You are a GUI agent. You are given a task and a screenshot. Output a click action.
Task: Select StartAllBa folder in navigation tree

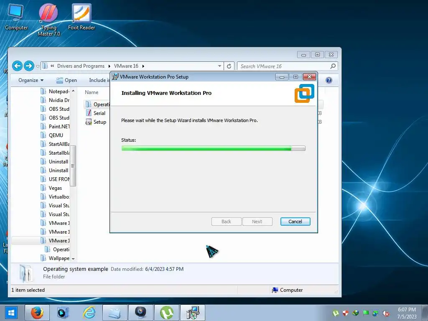55,144
